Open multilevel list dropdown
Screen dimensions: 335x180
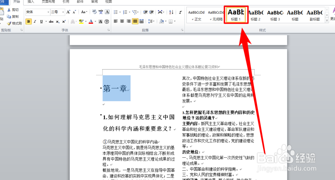pos(135,12)
